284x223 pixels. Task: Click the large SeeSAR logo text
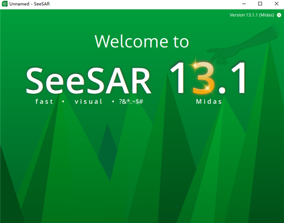tap(89, 79)
